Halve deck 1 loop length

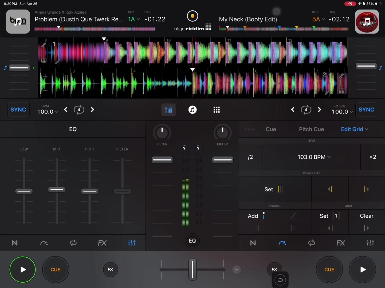[x=66, y=110]
